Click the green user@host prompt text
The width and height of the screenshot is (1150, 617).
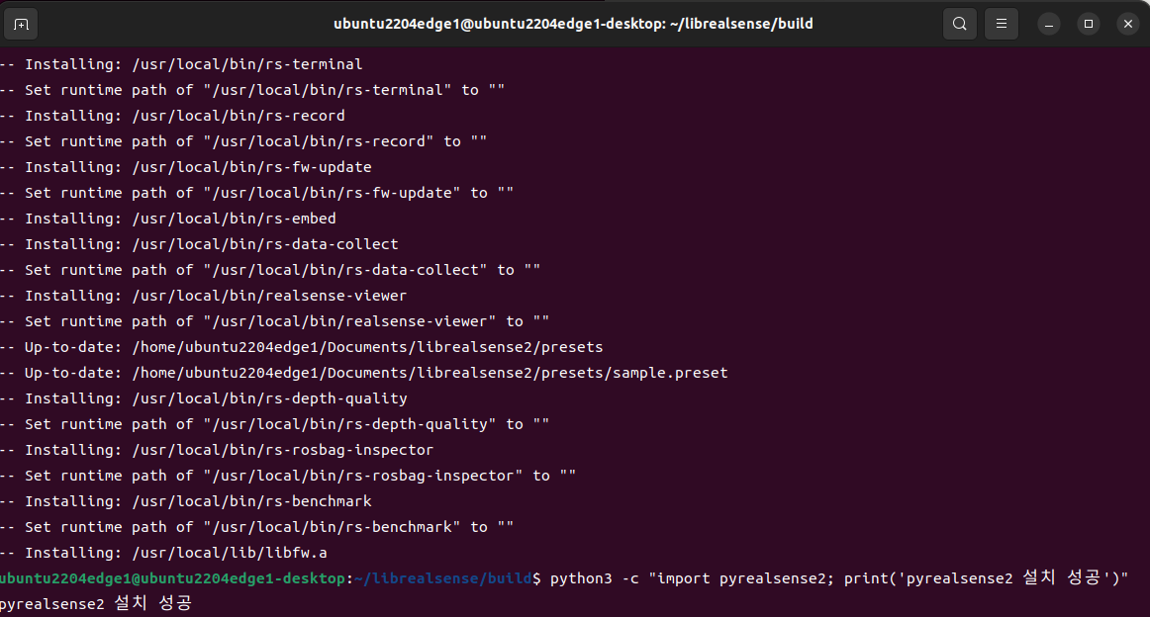[x=173, y=578]
